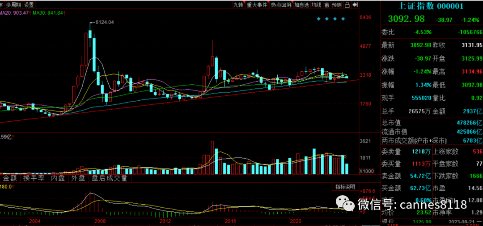Click the 1811 volume axis value
The image size is (483, 226).
coord(366,158)
